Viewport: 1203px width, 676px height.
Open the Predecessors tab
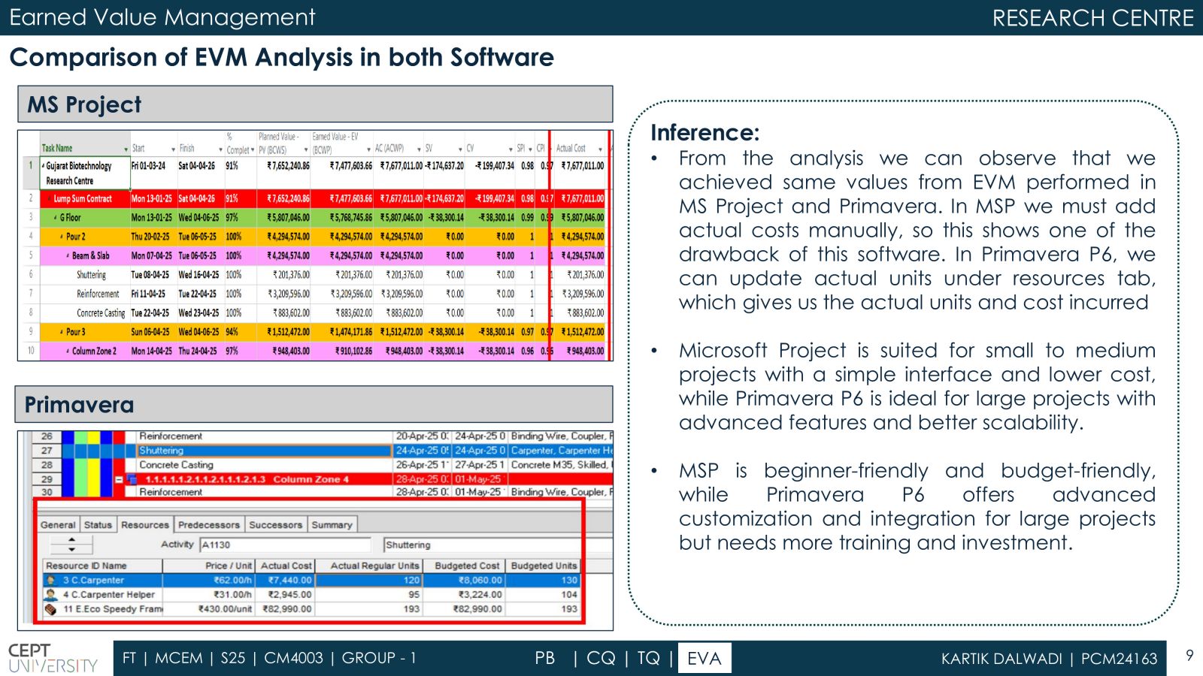point(209,524)
